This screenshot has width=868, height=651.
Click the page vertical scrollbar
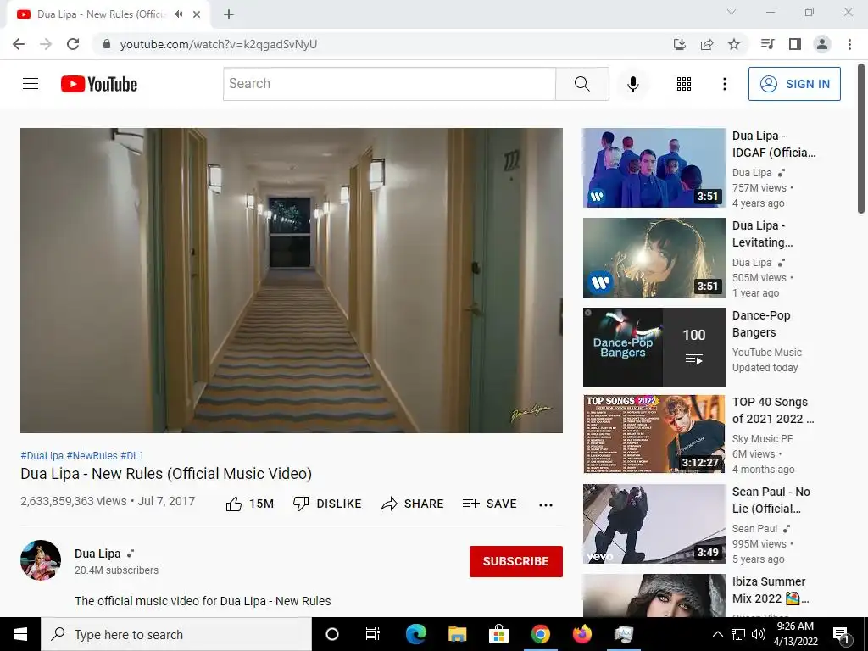tap(861, 138)
